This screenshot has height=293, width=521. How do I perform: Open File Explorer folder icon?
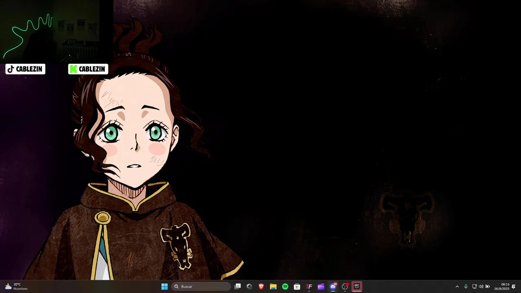(x=273, y=286)
